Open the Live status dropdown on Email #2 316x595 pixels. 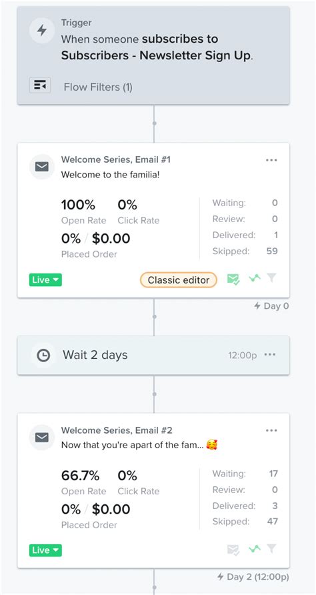pos(45,550)
